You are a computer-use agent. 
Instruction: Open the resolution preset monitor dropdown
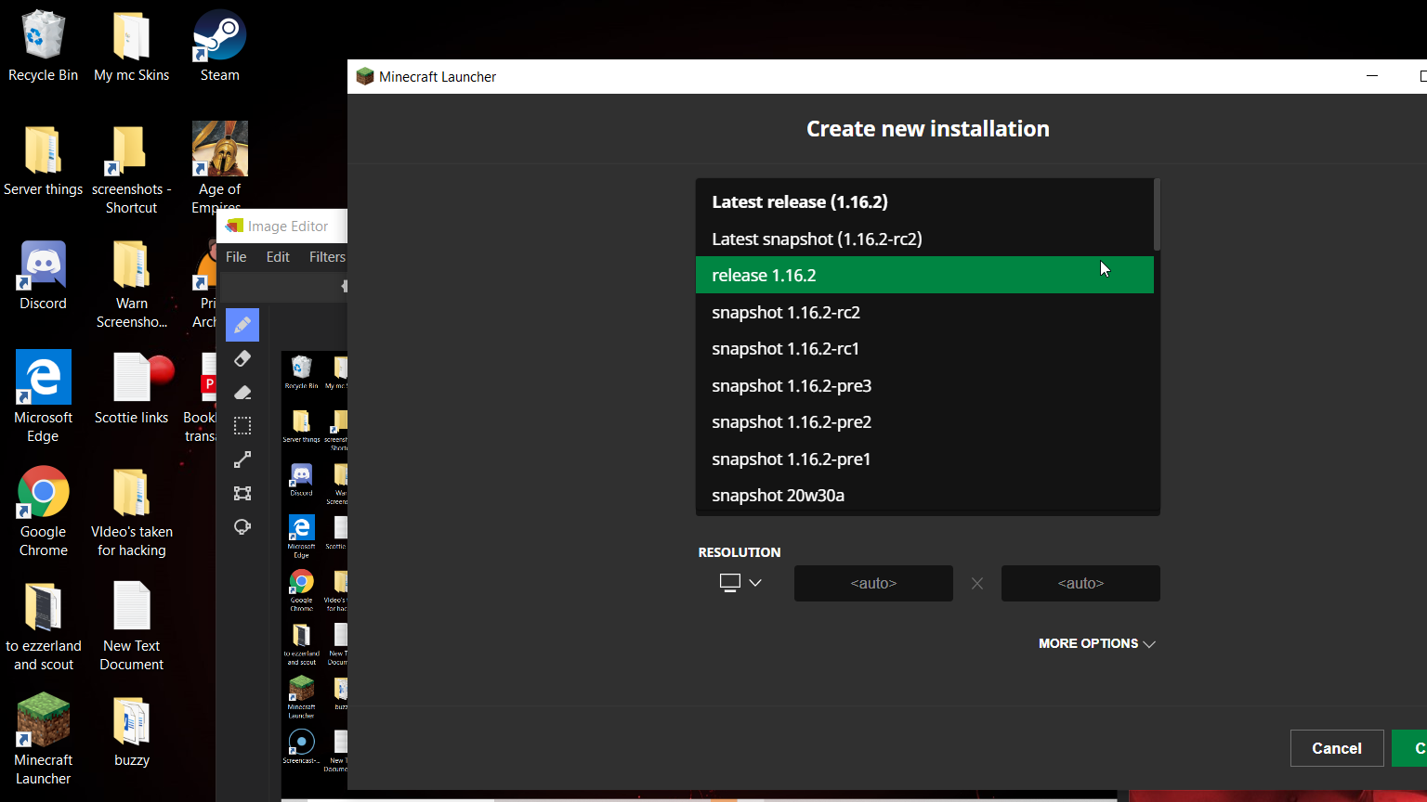(740, 583)
